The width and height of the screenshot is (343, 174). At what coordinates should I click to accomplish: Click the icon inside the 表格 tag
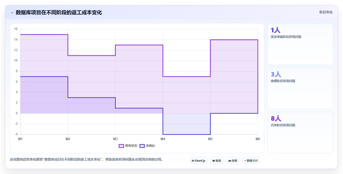point(214,161)
